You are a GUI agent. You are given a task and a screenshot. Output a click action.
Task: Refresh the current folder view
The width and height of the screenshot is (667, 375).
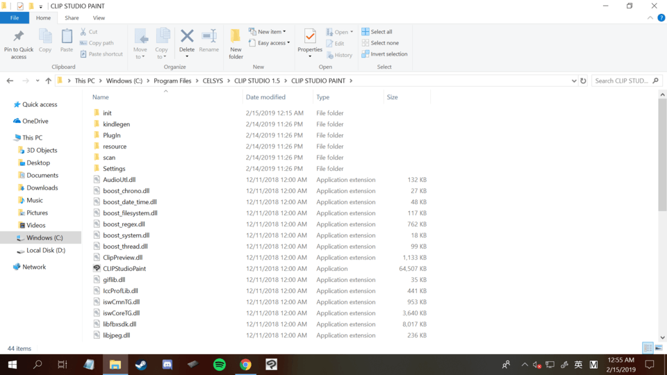point(583,81)
